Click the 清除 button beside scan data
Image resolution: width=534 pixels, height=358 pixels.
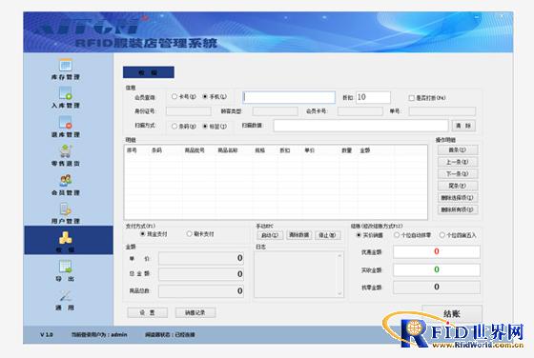coord(463,126)
